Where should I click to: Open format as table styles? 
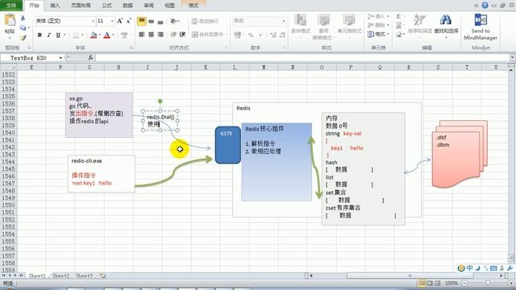(x=323, y=27)
